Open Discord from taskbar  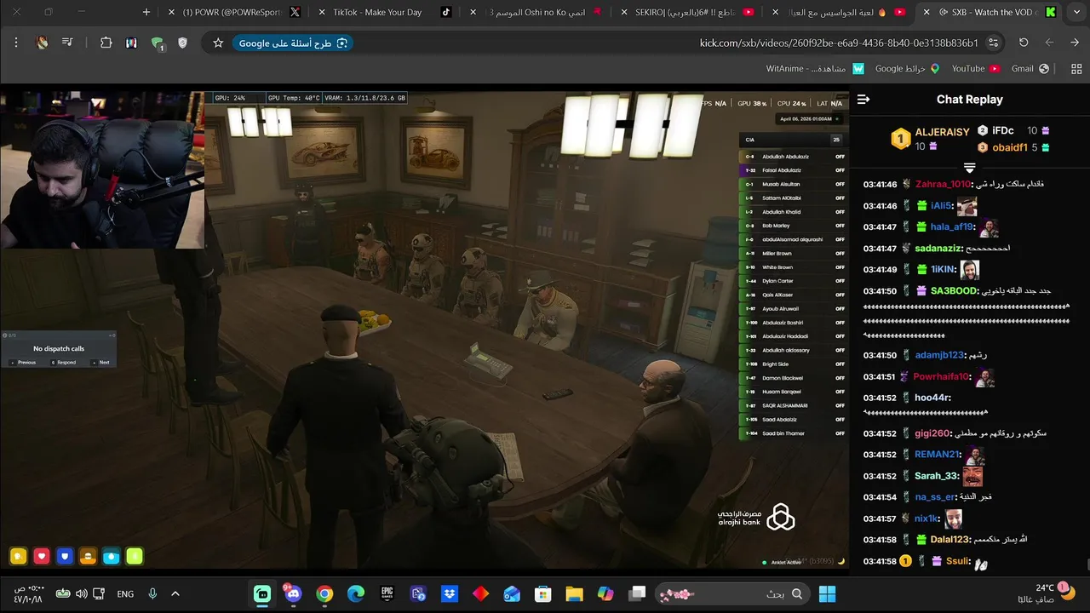click(294, 593)
